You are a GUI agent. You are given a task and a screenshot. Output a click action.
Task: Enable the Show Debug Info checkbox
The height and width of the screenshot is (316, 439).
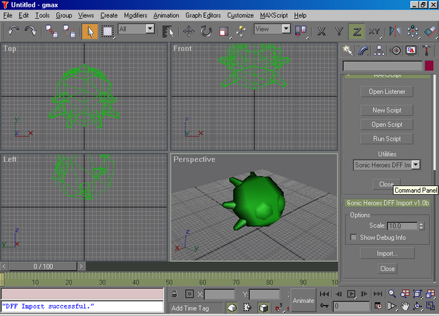(354, 237)
